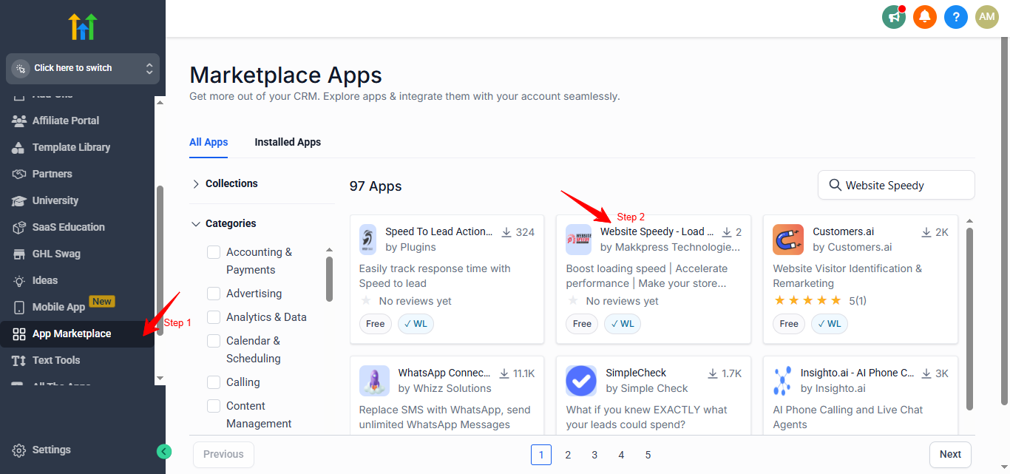
Task: Go to pagination page 3
Action: click(594, 455)
